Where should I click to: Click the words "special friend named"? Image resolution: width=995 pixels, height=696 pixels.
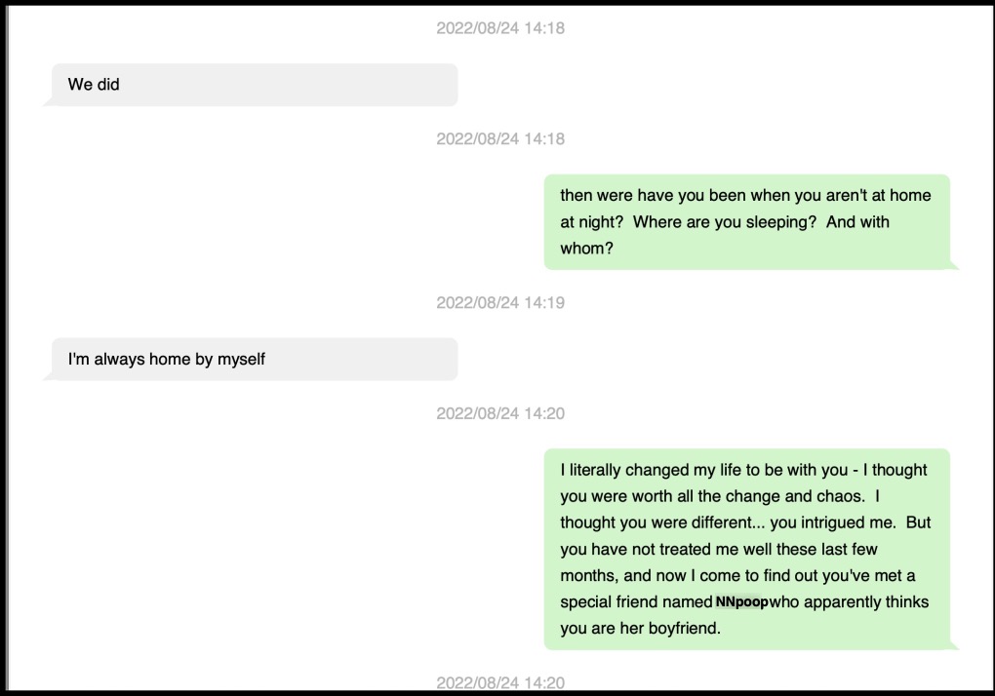point(636,602)
